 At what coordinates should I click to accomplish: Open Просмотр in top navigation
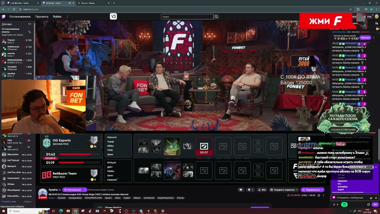(42, 17)
